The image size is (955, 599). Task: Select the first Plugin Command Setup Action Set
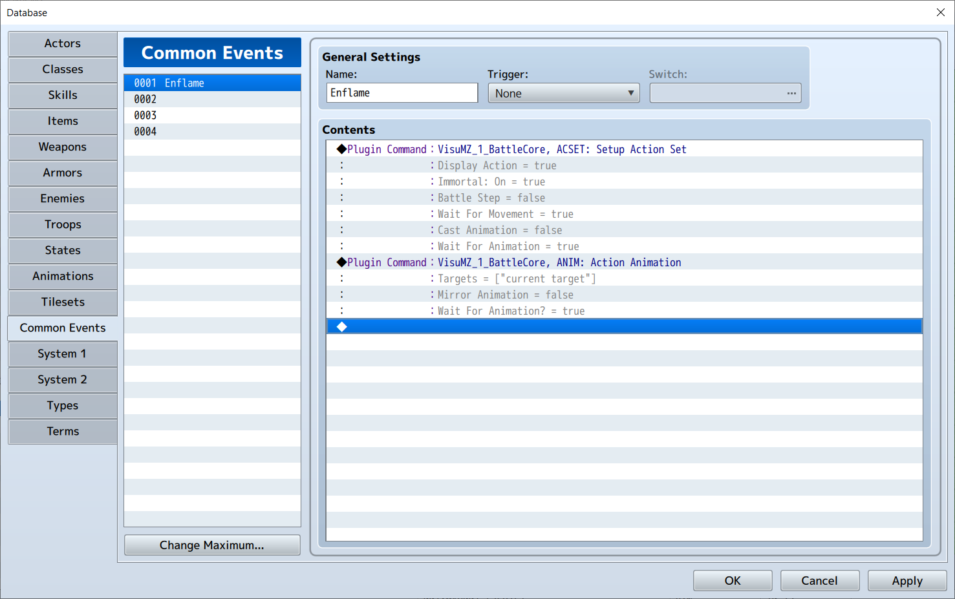[516, 149]
